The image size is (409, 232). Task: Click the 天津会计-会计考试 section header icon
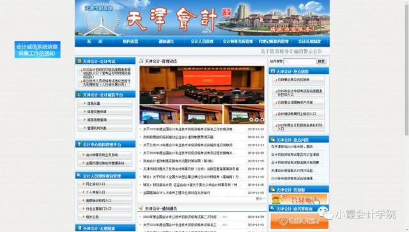pos(79,61)
